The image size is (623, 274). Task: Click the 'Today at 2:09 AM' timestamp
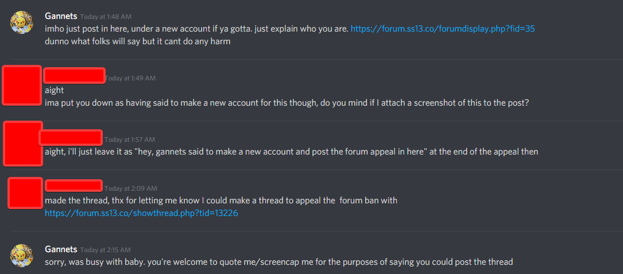[131, 188]
